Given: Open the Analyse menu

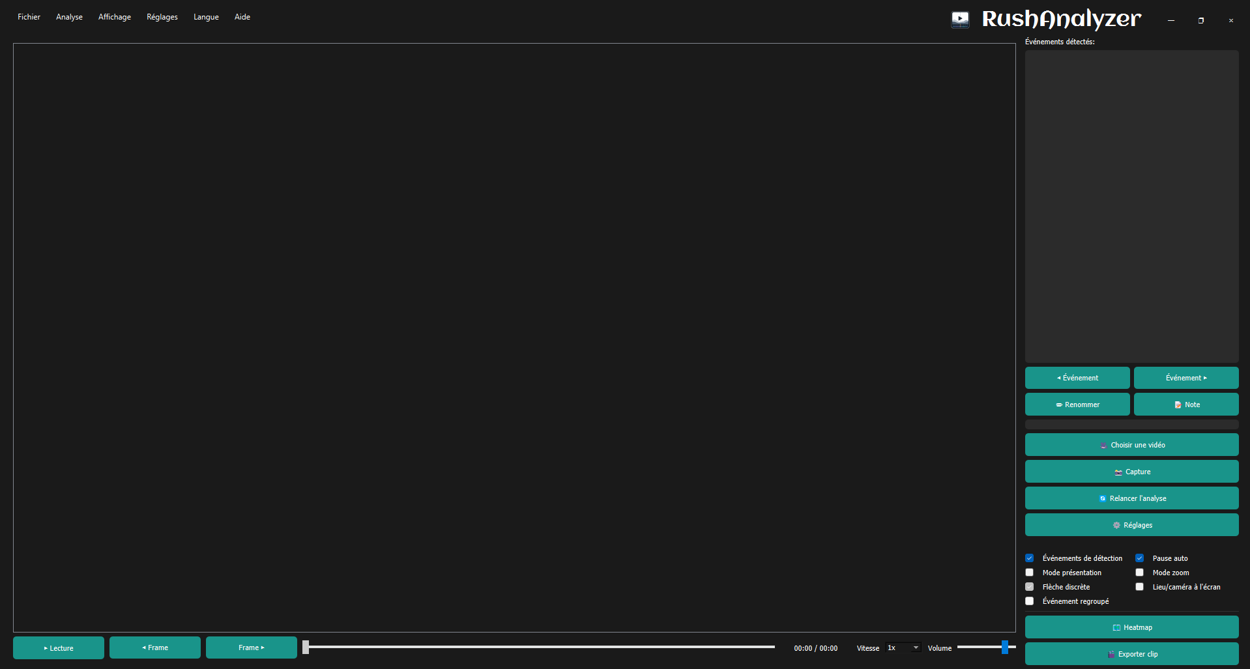Looking at the screenshot, I should (x=69, y=17).
